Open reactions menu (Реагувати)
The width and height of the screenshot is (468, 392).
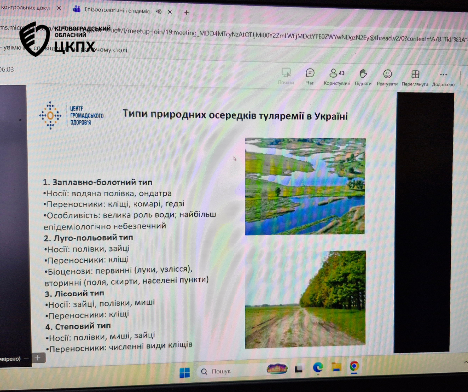387,76
